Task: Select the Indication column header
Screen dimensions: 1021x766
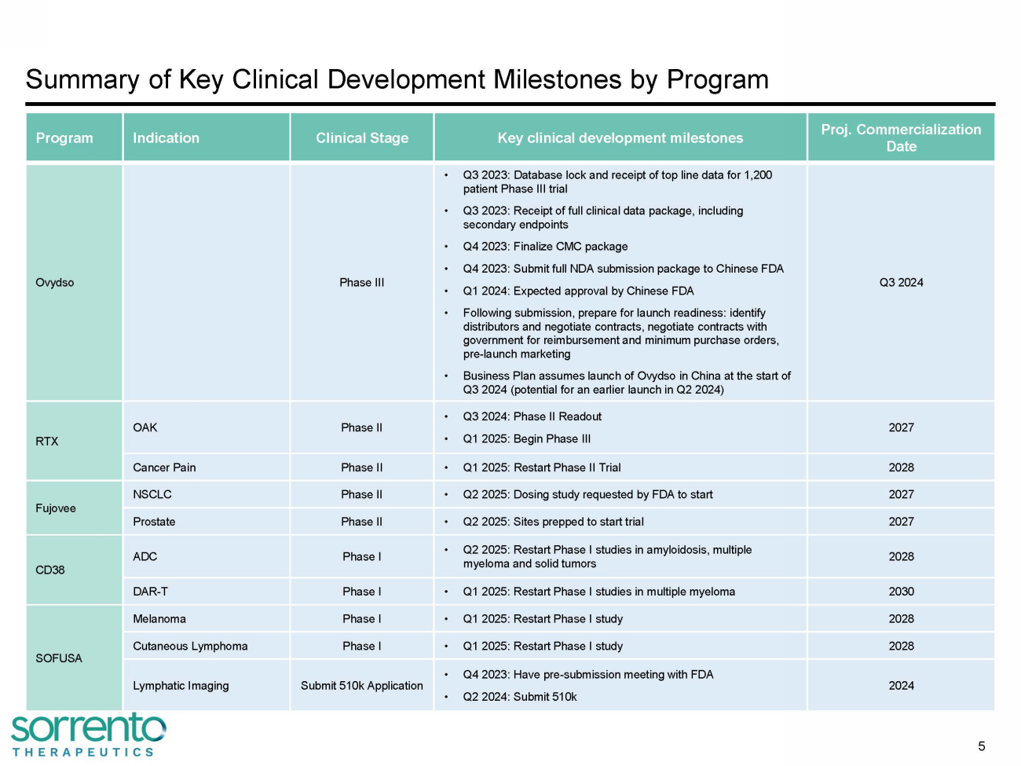Action: pyautogui.click(x=166, y=138)
